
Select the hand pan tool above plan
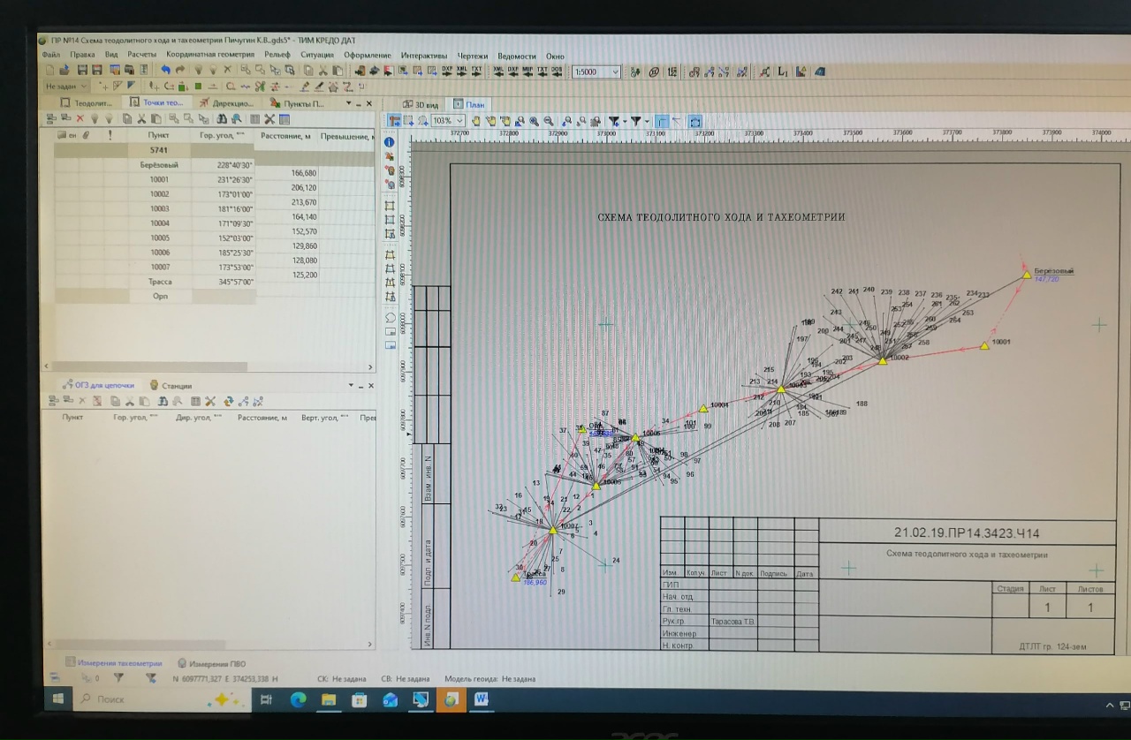pos(476,121)
